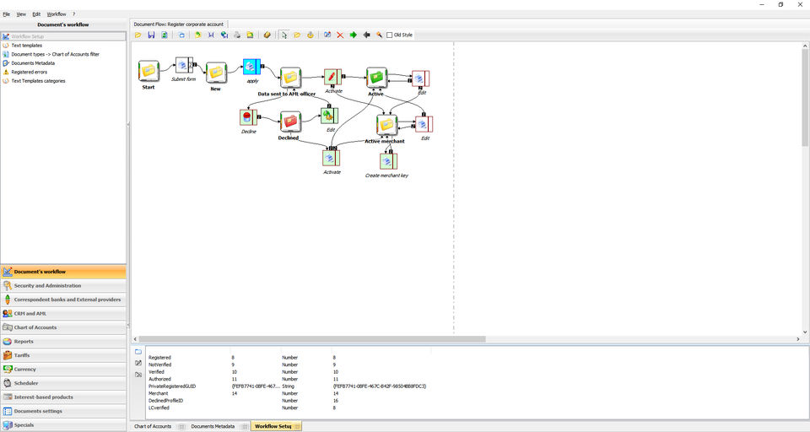This screenshot has width=810, height=432.
Task: Select the apply action node
Action: (252, 67)
